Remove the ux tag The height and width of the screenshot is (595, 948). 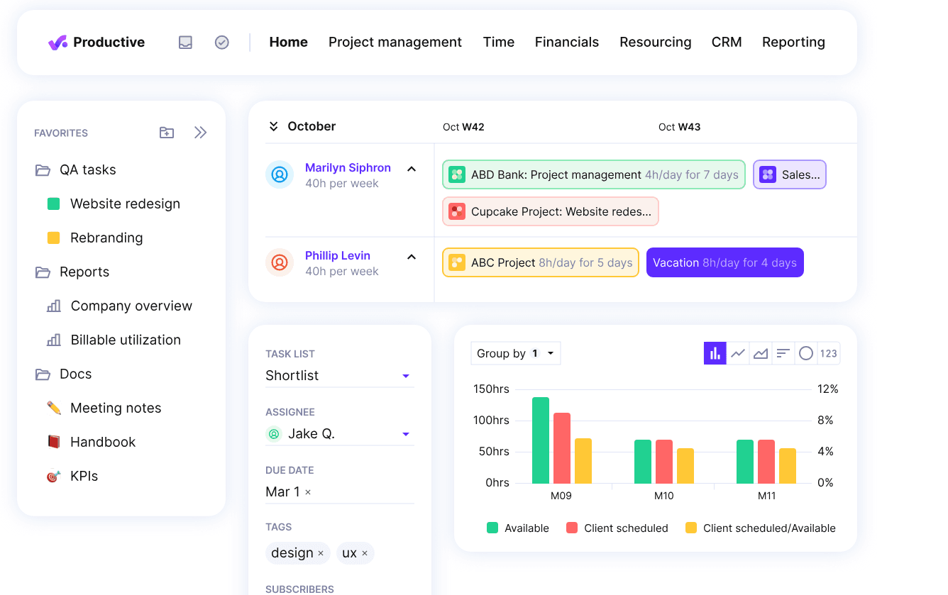coord(365,553)
